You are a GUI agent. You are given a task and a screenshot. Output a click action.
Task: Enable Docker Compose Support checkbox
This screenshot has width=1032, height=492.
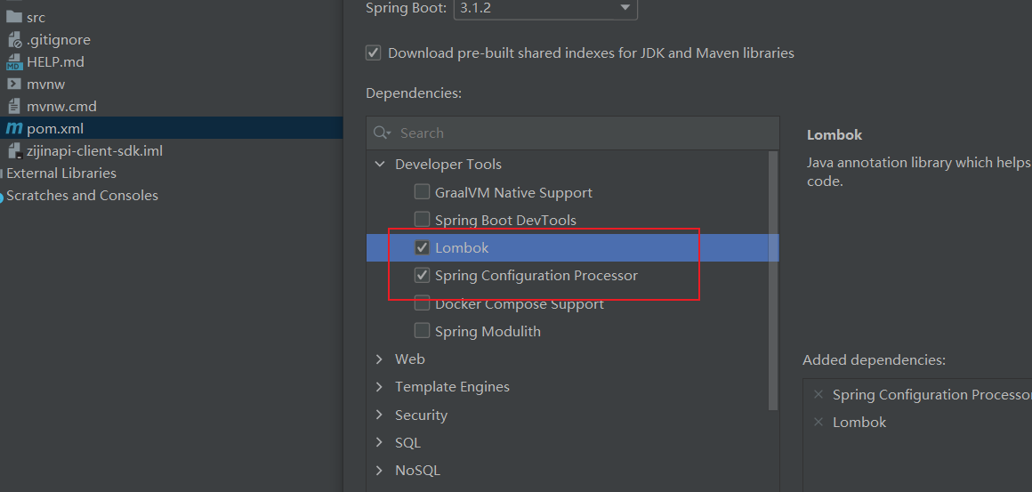[422, 304]
